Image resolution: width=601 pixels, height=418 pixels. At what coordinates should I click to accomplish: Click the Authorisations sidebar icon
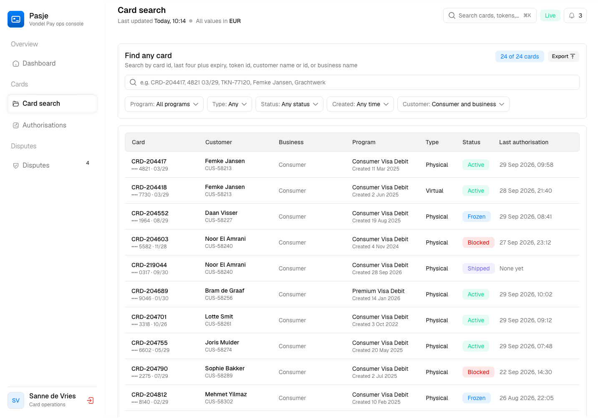coord(16,125)
